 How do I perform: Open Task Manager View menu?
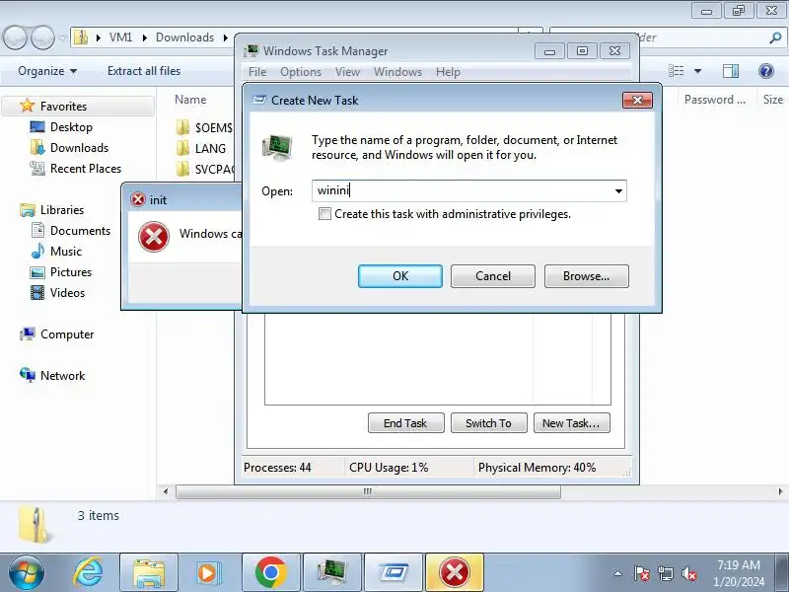pos(348,72)
